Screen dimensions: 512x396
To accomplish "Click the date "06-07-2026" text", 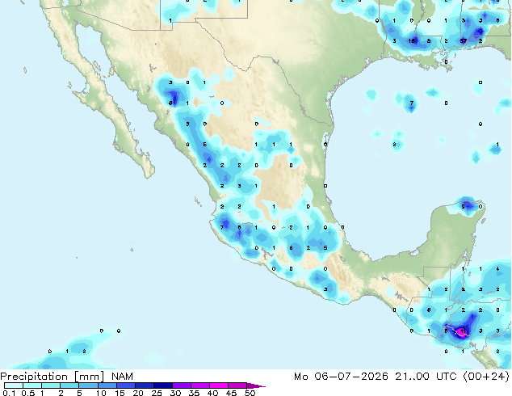I will tap(351, 377).
